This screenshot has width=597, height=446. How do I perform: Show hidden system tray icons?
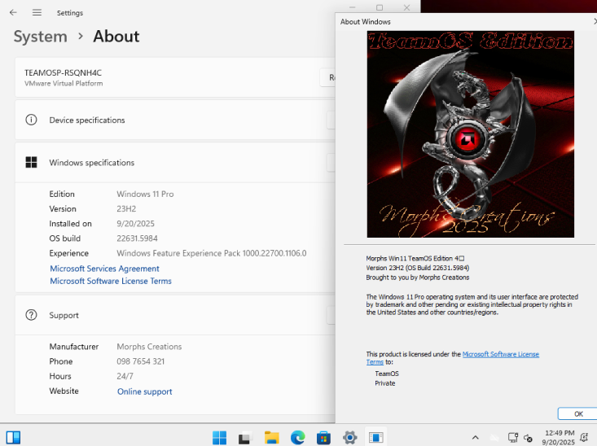pyautogui.click(x=475, y=438)
